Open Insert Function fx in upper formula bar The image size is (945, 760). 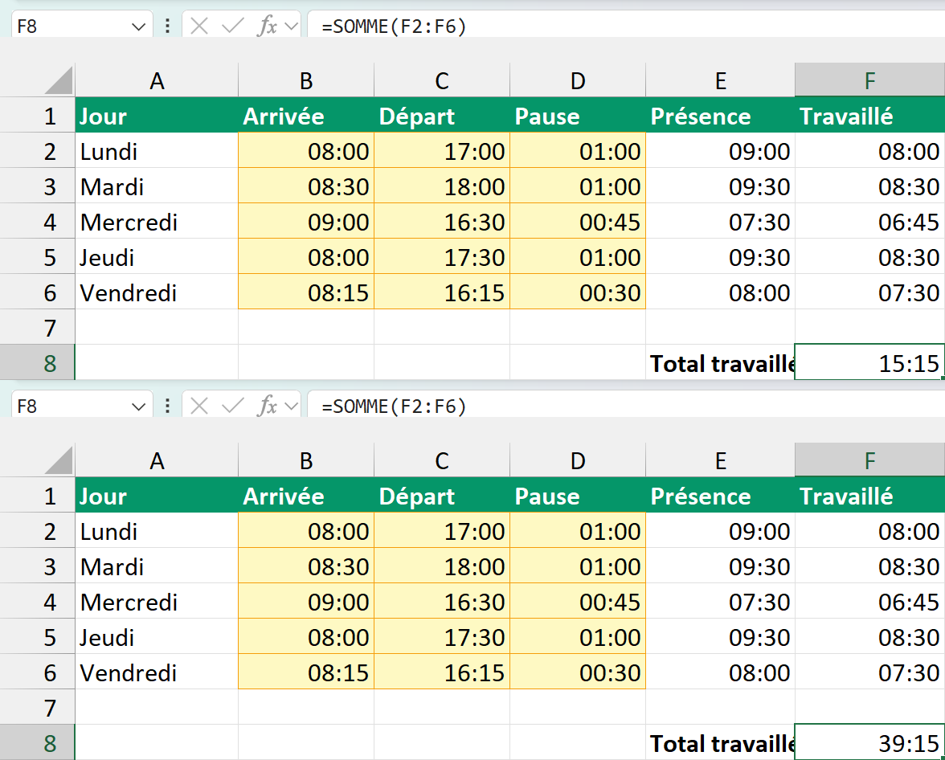point(267,26)
